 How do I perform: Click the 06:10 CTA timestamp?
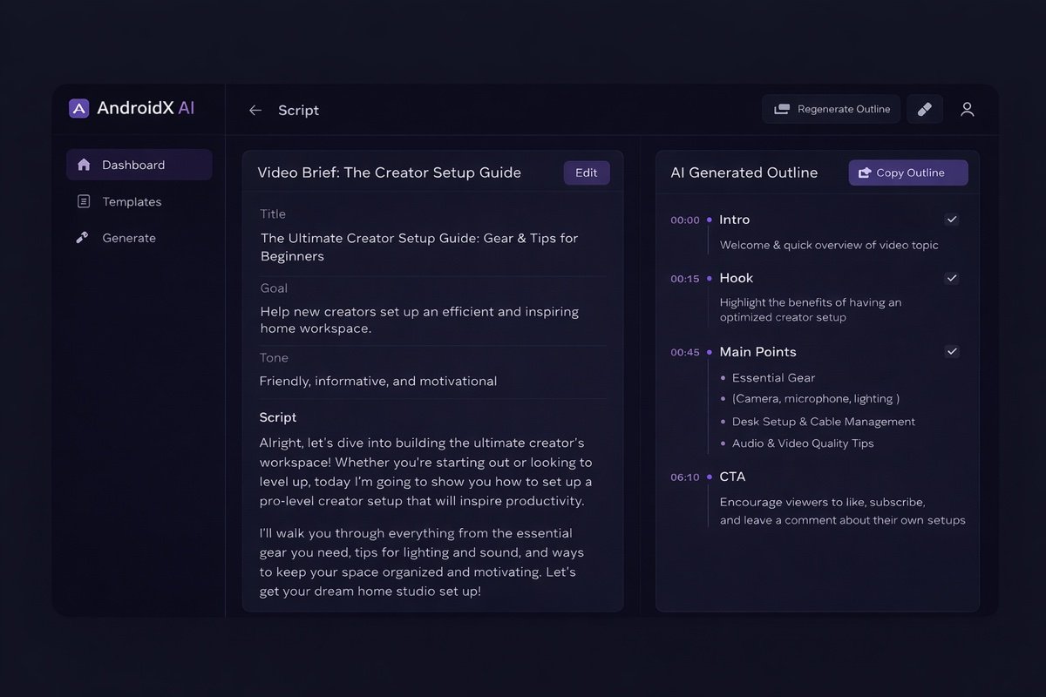685,477
